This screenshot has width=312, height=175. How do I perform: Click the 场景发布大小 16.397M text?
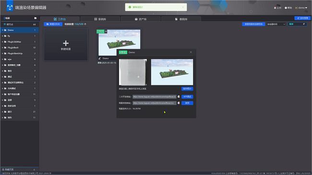130,109
